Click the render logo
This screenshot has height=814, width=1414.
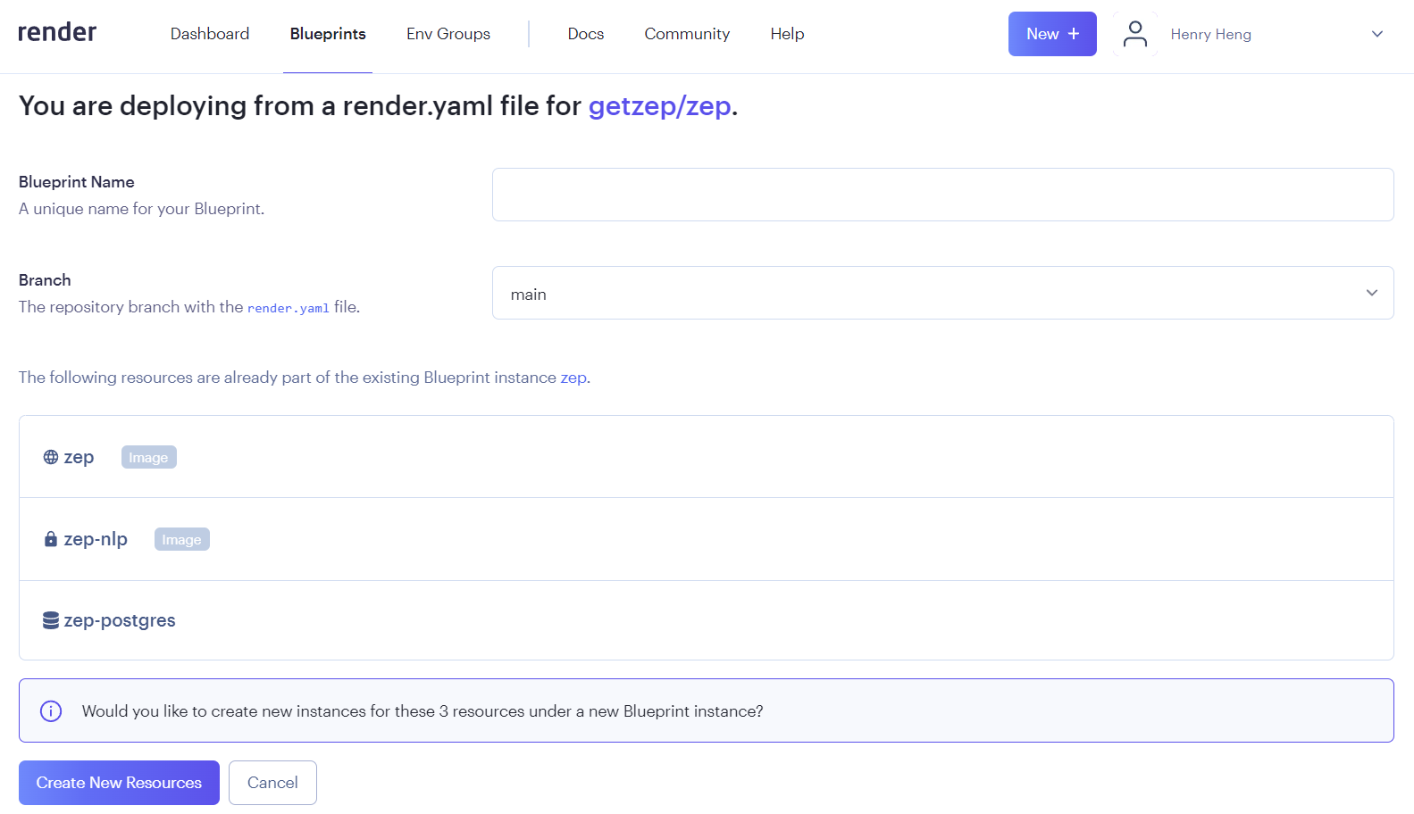pos(57,32)
